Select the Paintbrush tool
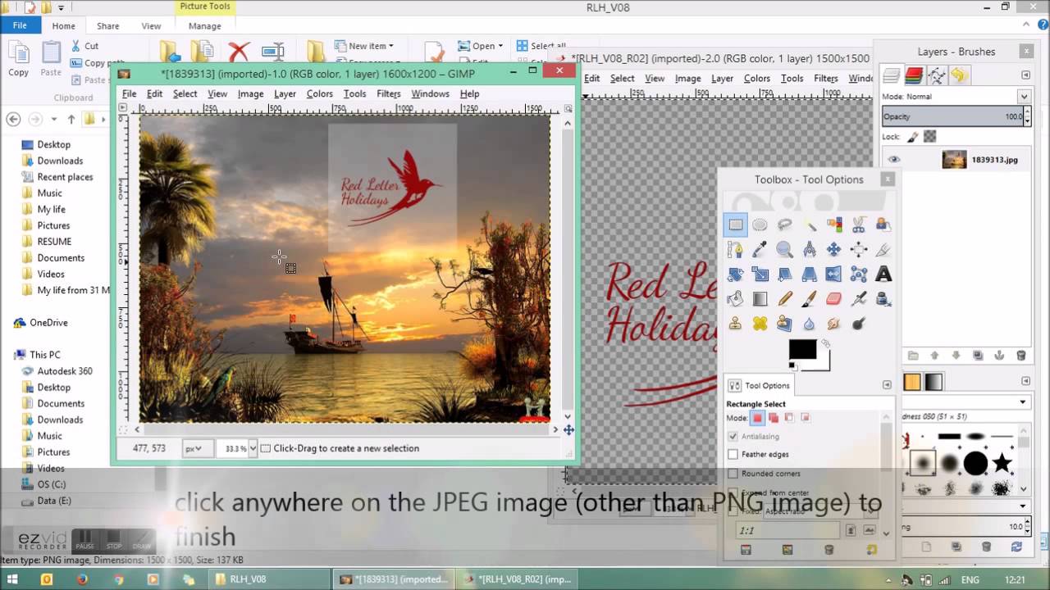Screen dimensions: 1050x590 coord(810,299)
